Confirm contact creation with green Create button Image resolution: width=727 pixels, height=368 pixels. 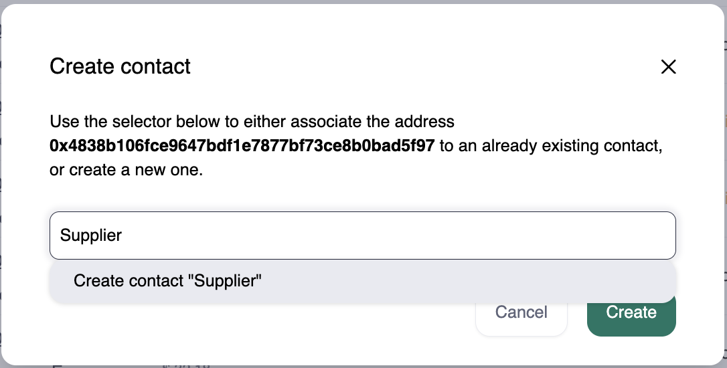tap(631, 314)
